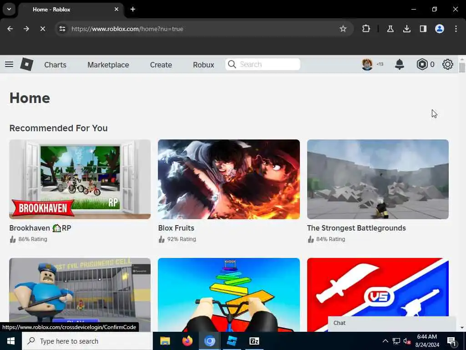Viewport: 466px width, 350px height.
Task: Click the Windows taskbar search box
Action: (x=87, y=341)
